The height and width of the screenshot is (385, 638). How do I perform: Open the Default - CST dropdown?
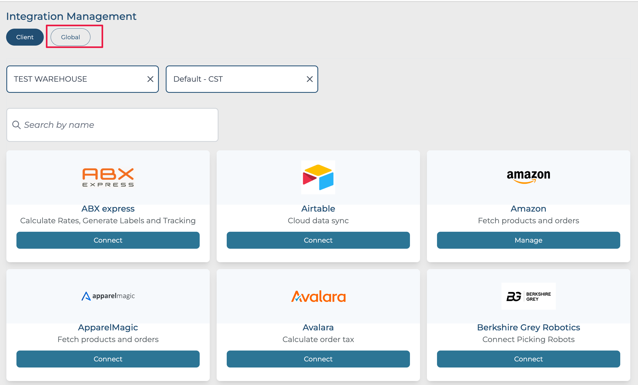pyautogui.click(x=236, y=79)
